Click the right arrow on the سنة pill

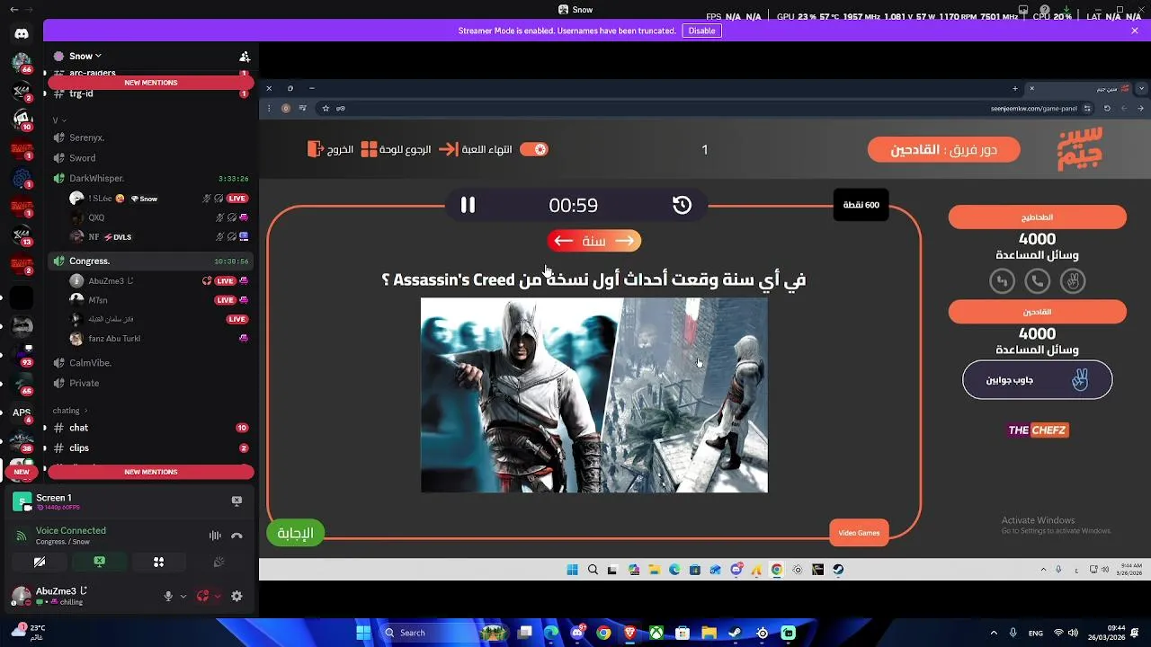(625, 241)
